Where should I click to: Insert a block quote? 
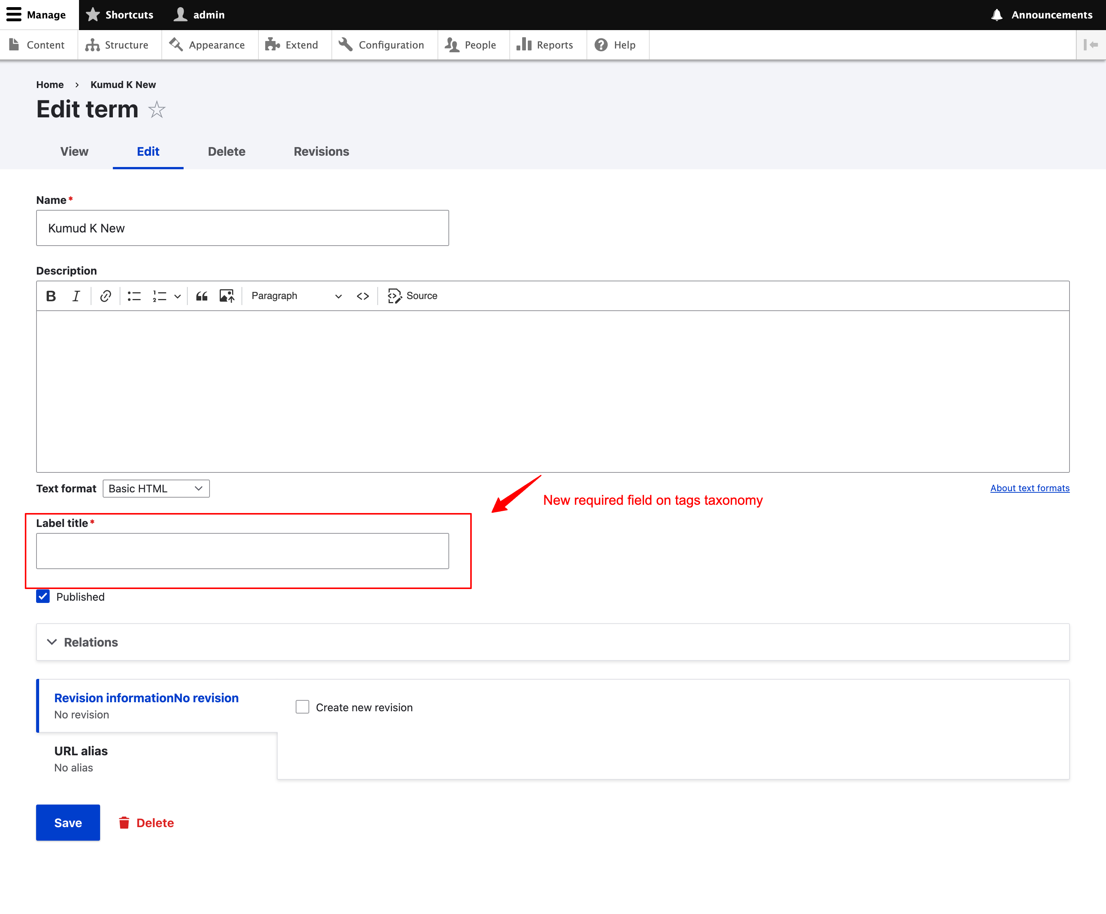point(202,296)
